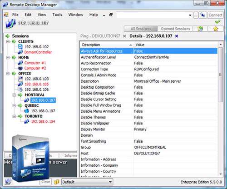Click the 192.168.0.105 session icon
The image size is (227, 189).
(x=20, y=84)
